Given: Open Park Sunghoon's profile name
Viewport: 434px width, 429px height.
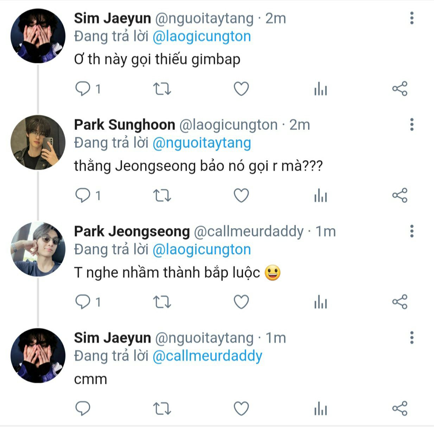Looking at the screenshot, I should (x=125, y=125).
